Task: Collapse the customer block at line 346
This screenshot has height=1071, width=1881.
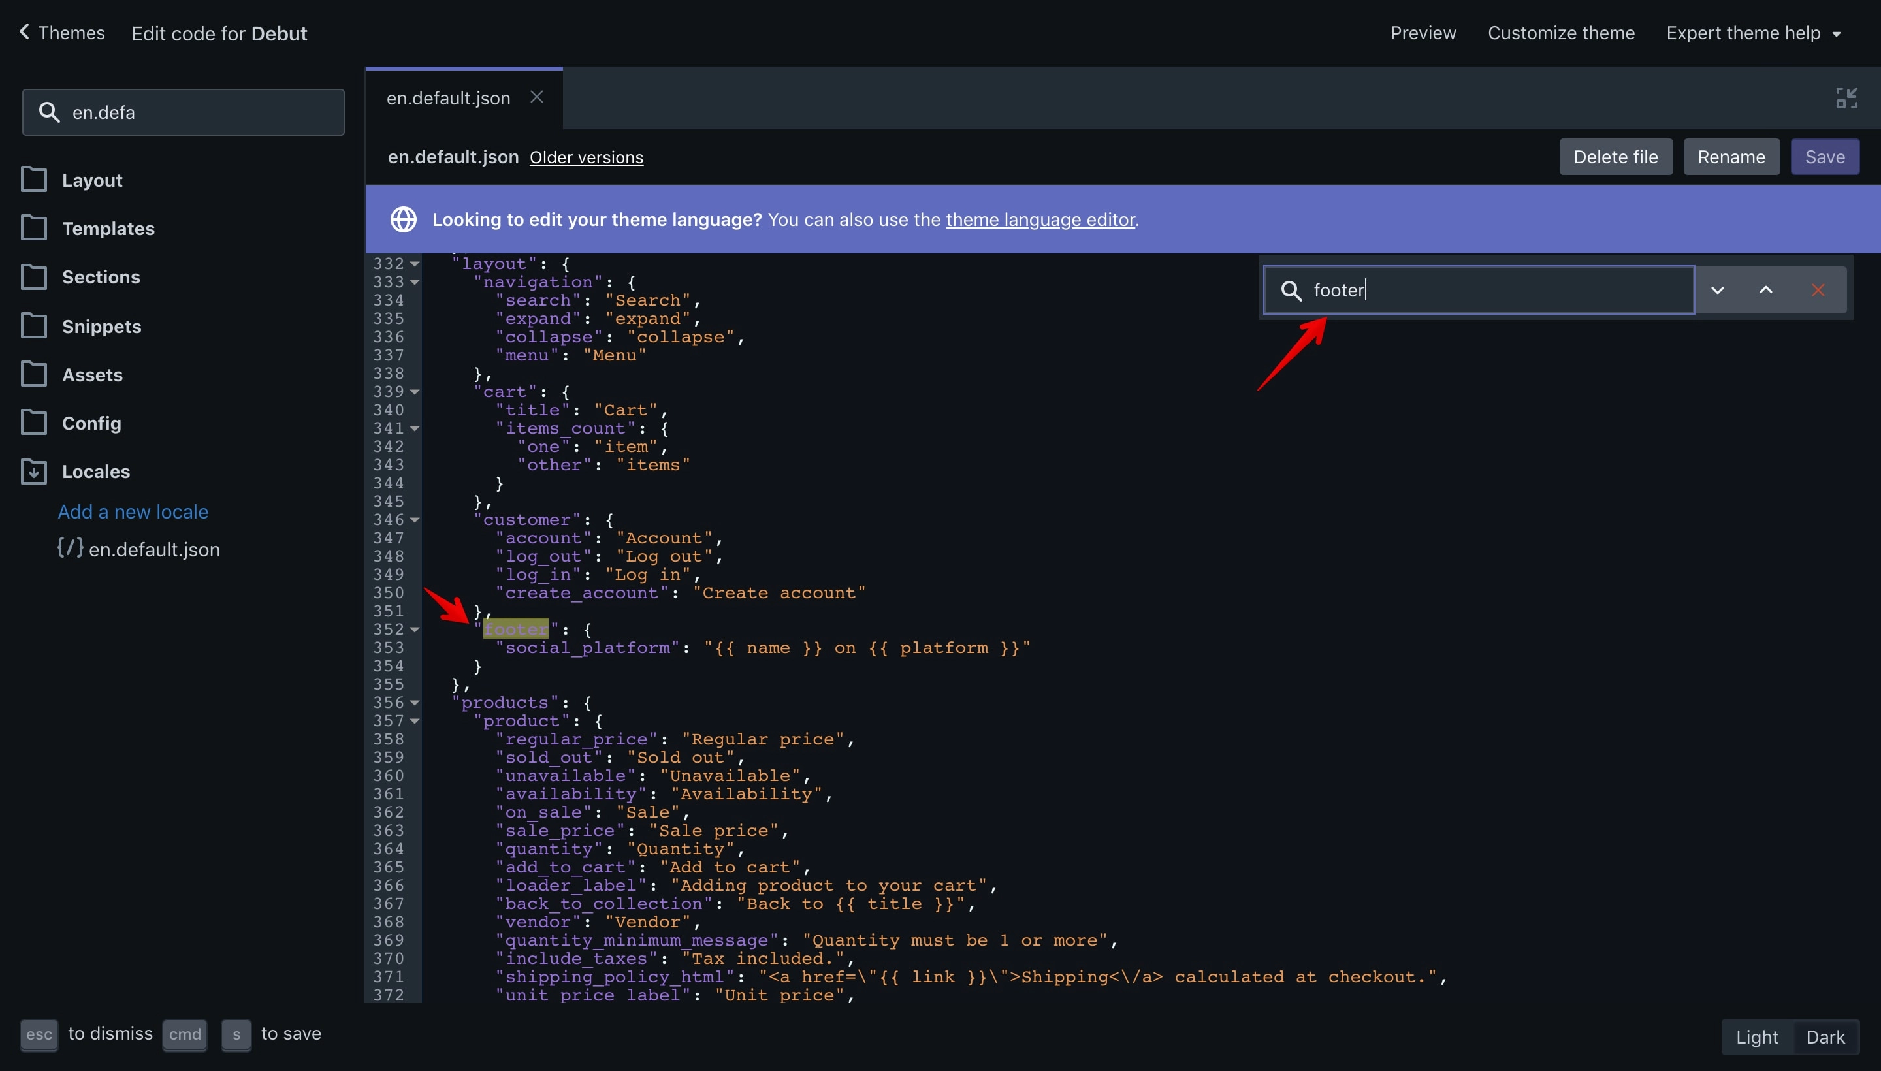Action: point(415,519)
